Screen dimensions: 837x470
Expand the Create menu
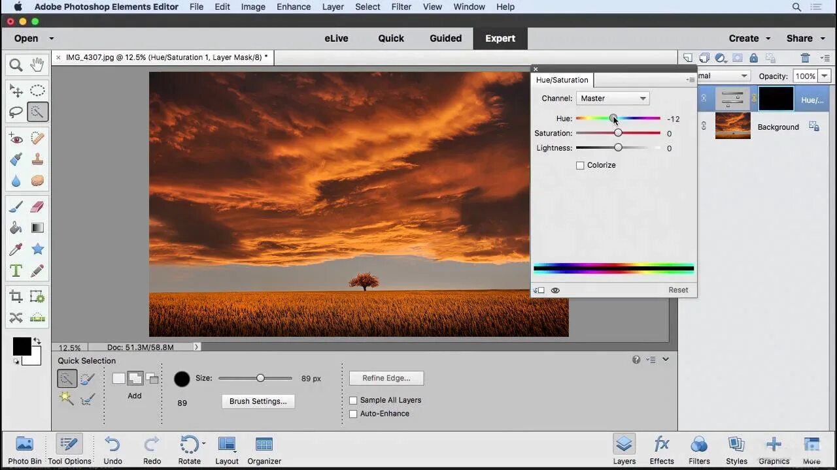click(749, 38)
